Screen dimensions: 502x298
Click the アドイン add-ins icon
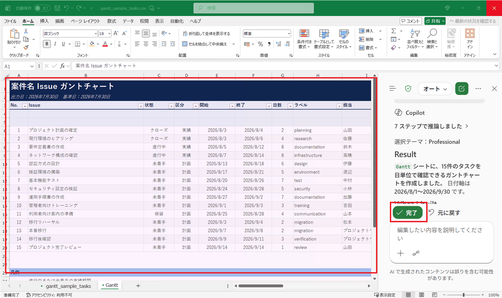[x=470, y=38]
